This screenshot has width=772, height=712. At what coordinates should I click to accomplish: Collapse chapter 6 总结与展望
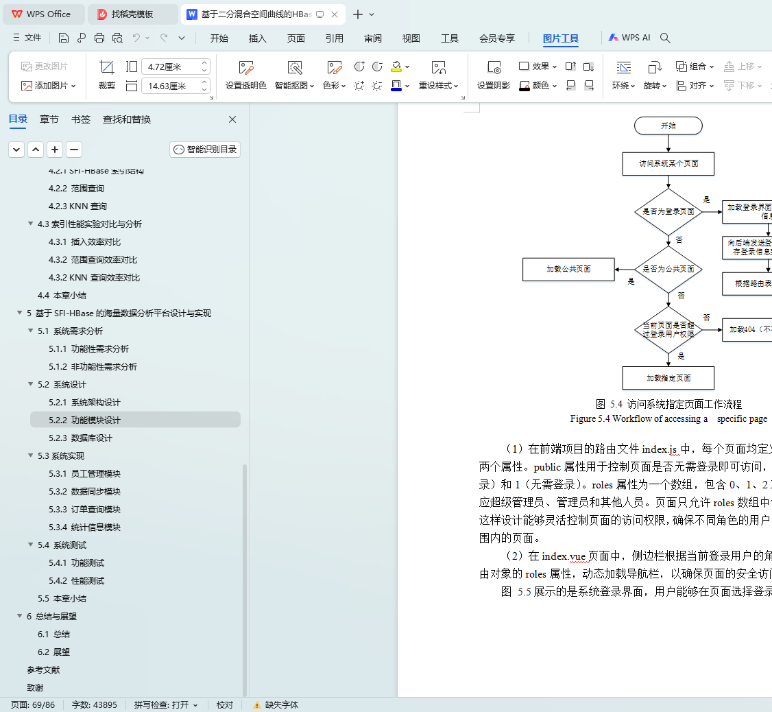point(20,616)
